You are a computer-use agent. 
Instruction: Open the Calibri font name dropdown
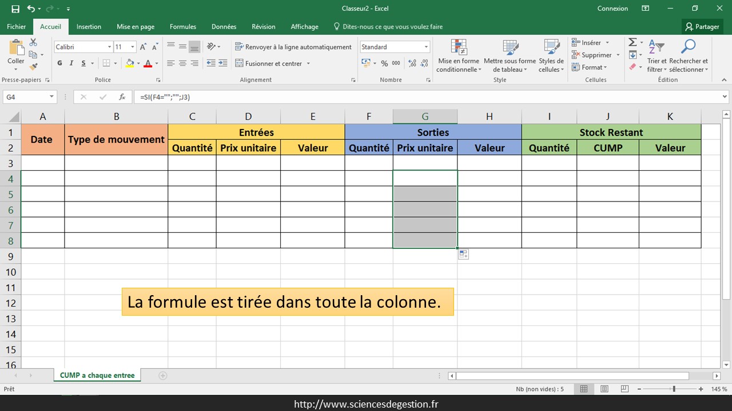tap(109, 47)
